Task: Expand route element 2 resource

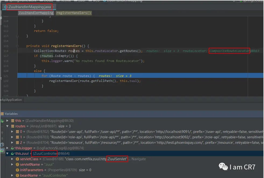Action: pos(12,143)
